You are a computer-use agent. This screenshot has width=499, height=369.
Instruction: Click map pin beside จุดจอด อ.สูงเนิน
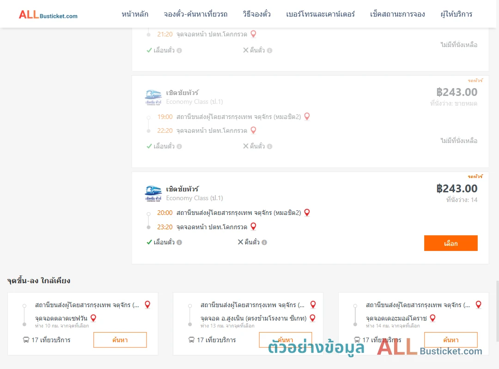[312, 318]
